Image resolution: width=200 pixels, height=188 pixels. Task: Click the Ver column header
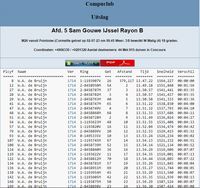70,72
